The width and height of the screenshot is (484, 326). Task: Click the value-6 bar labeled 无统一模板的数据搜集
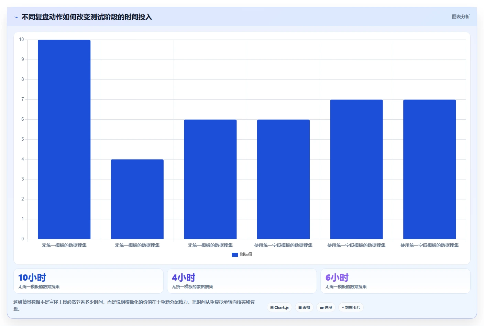tap(210, 179)
